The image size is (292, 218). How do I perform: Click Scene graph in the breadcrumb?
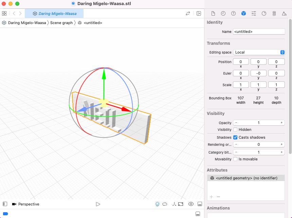coord(61,23)
